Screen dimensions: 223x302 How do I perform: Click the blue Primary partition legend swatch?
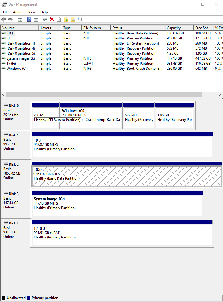(x=29, y=298)
